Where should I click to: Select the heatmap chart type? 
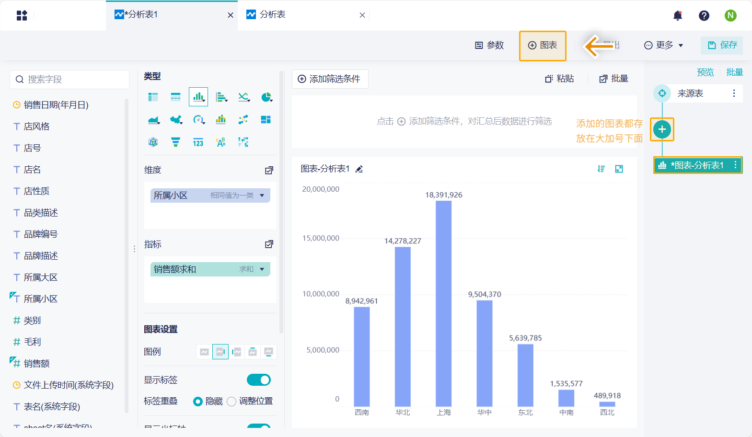tap(243, 142)
